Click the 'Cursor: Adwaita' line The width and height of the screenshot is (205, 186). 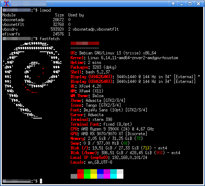point(87,115)
